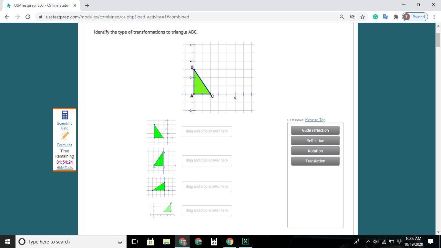Image resolution: width=441 pixels, height=248 pixels.
Task: Open File Explorer from the taskbar
Action: pos(166,242)
